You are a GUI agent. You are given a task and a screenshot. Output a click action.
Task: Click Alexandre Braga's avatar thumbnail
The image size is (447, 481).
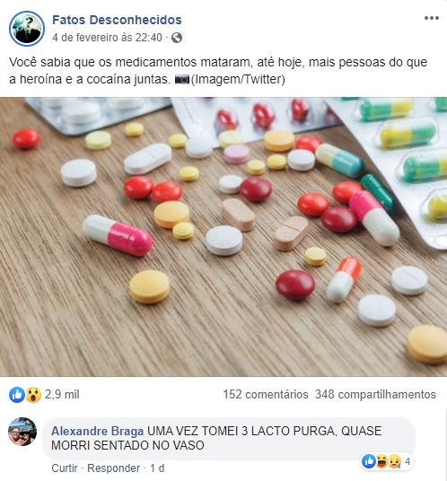pos(22,432)
